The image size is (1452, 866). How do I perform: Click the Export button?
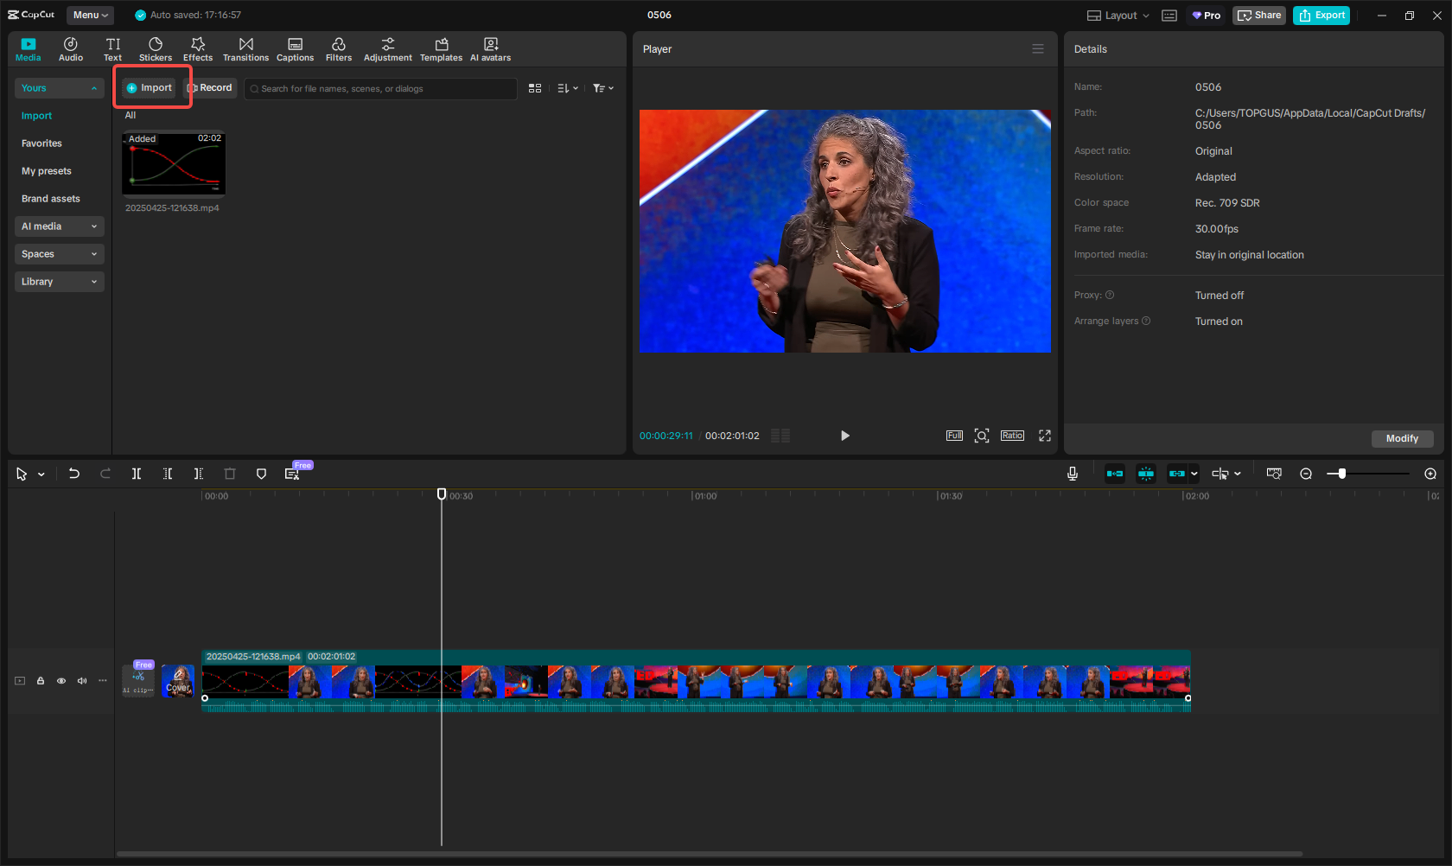click(1321, 16)
